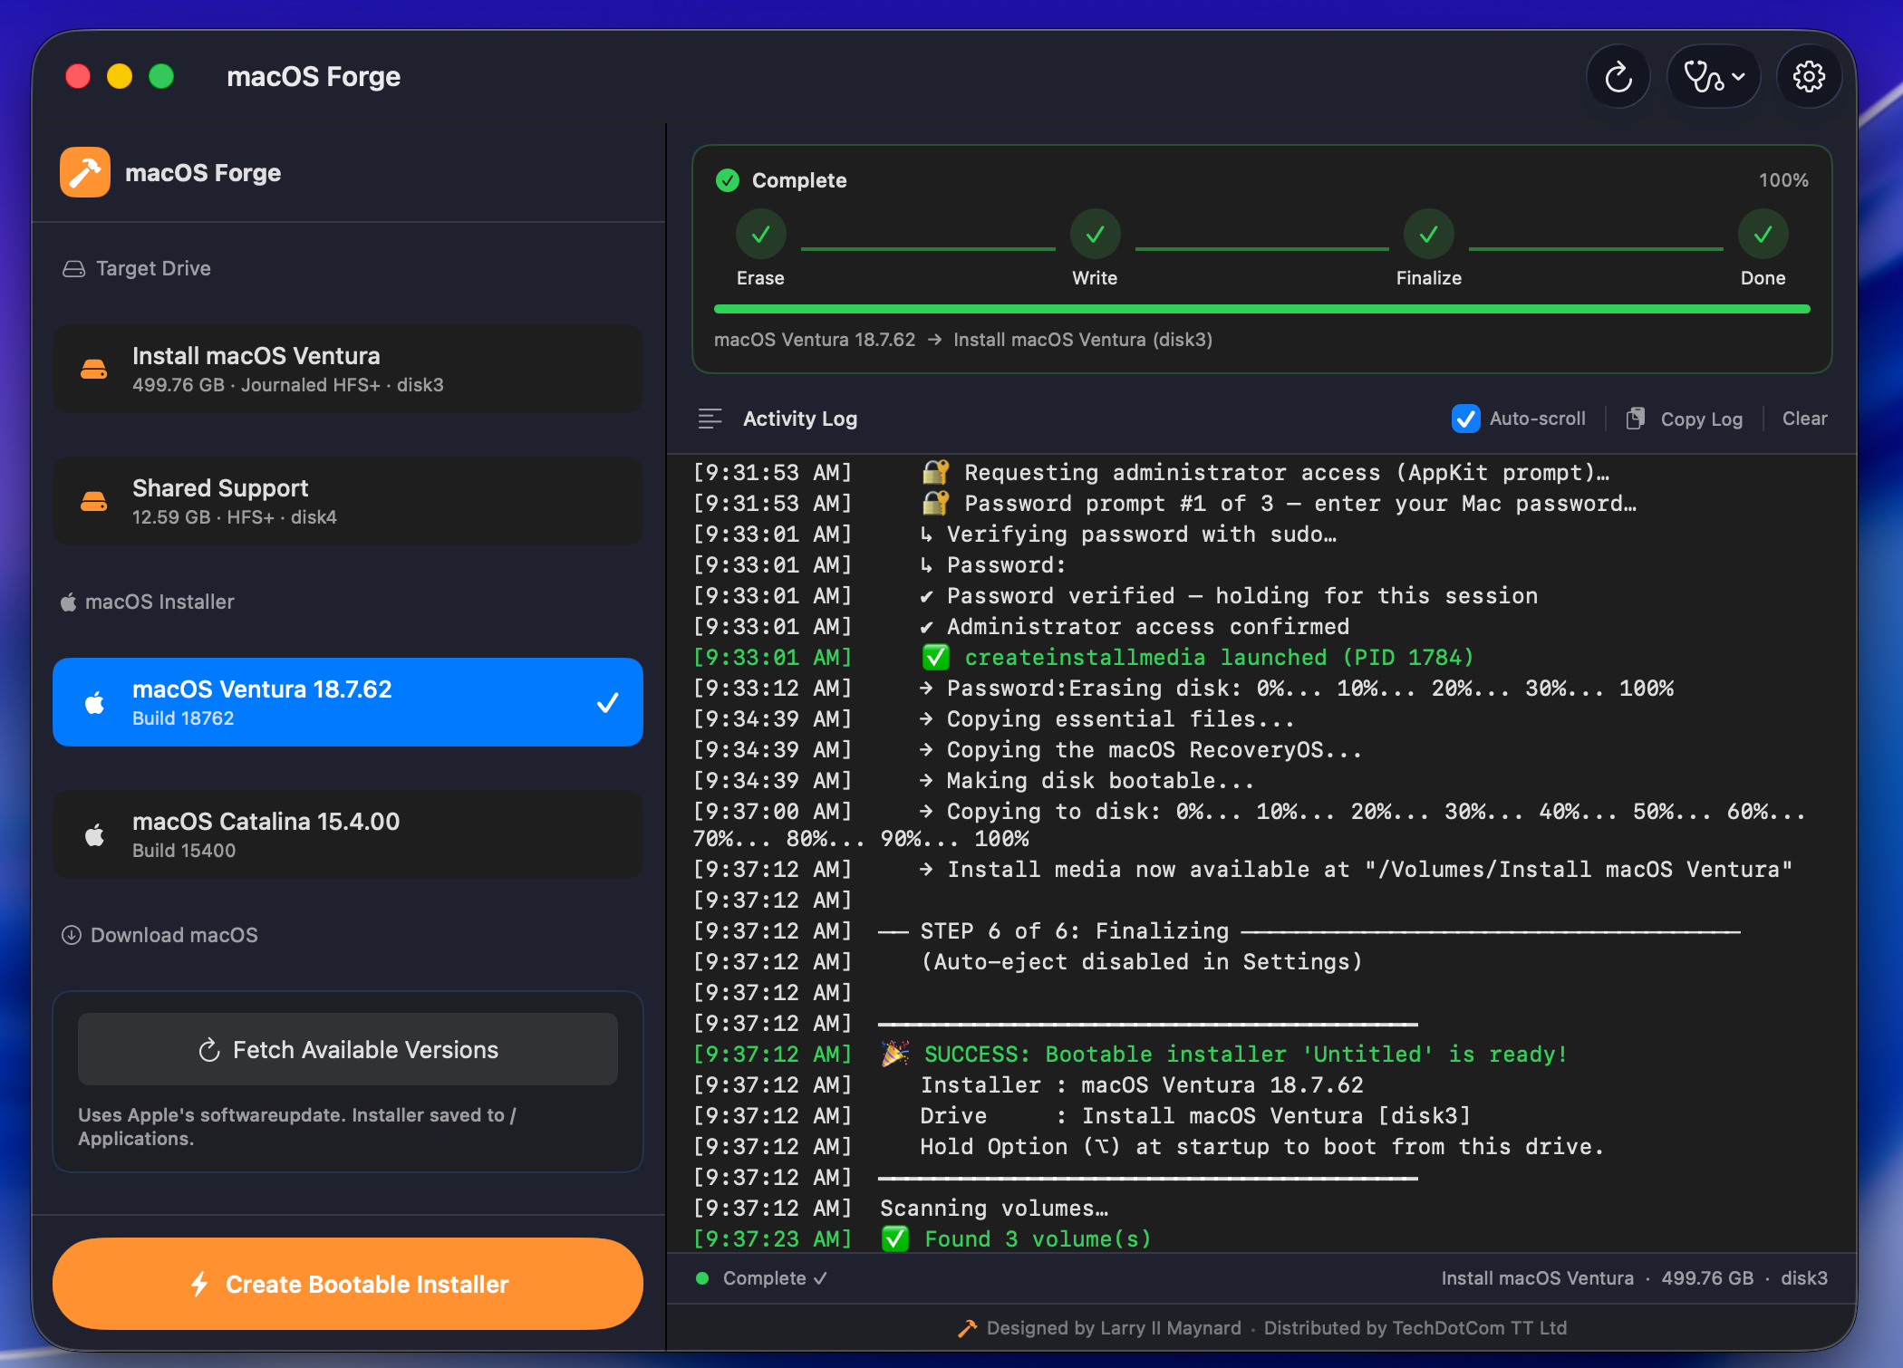Viewport: 1903px width, 1368px height.
Task: Click the drive icon next to Target Drive
Action: pyautogui.click(x=73, y=269)
